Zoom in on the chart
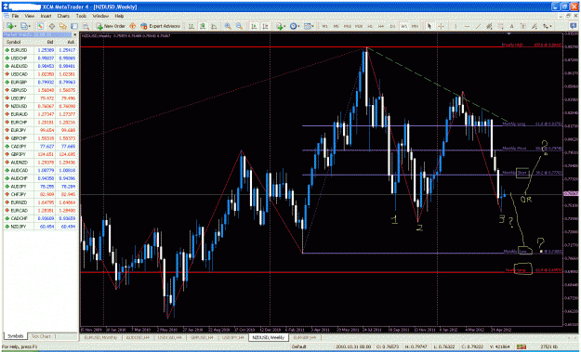Screen dimensions: 581x352 228,26
